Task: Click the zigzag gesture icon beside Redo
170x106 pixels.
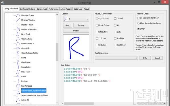Action: 18,76
